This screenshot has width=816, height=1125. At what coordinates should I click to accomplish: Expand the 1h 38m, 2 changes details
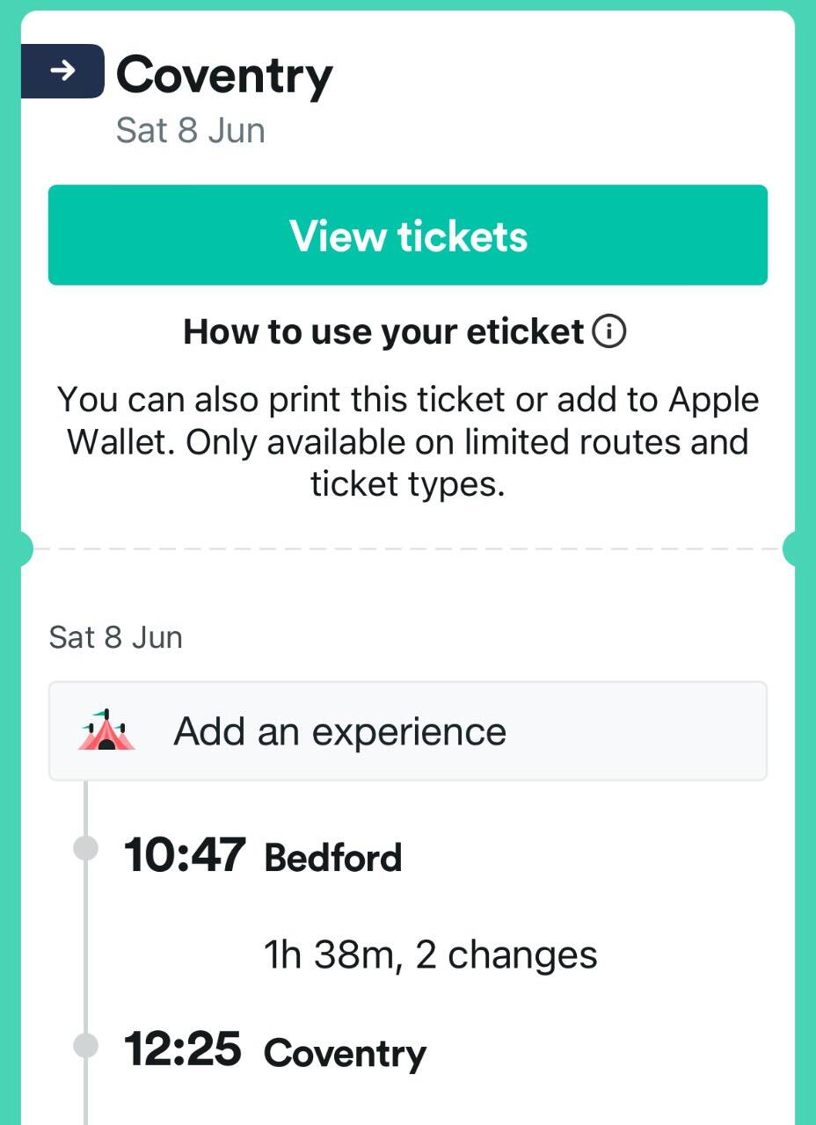(x=431, y=954)
